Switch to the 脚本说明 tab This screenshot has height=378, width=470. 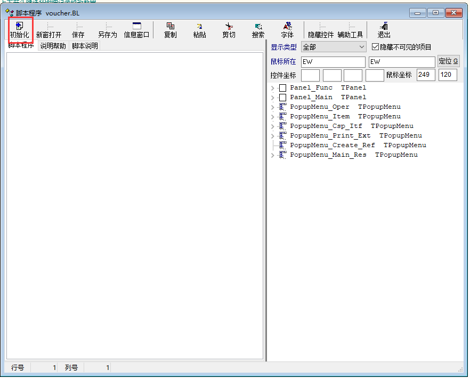(x=85, y=46)
